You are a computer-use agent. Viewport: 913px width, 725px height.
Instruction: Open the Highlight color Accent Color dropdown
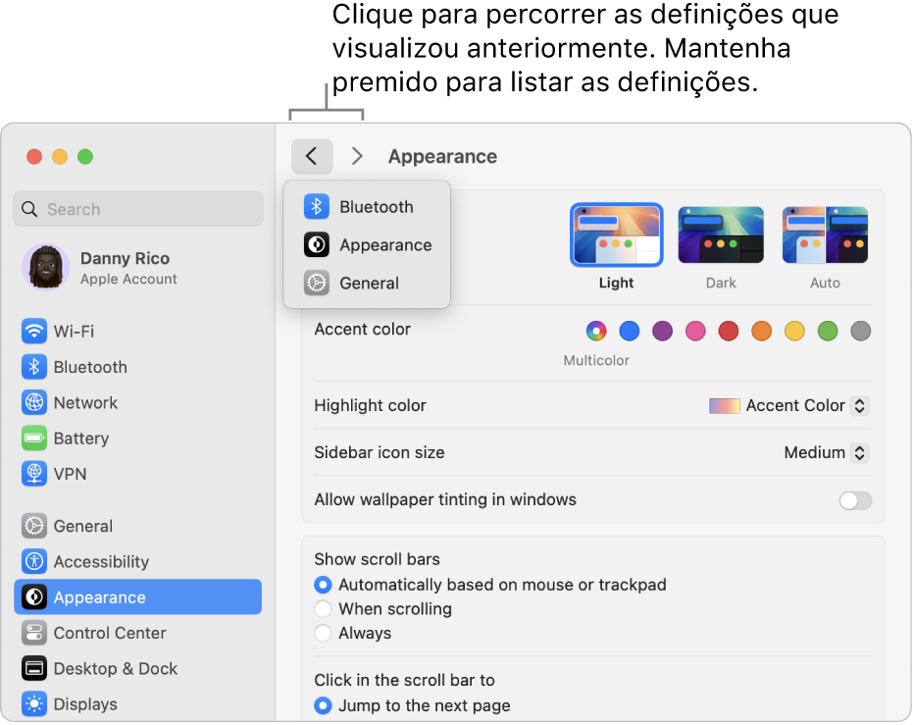coord(789,405)
